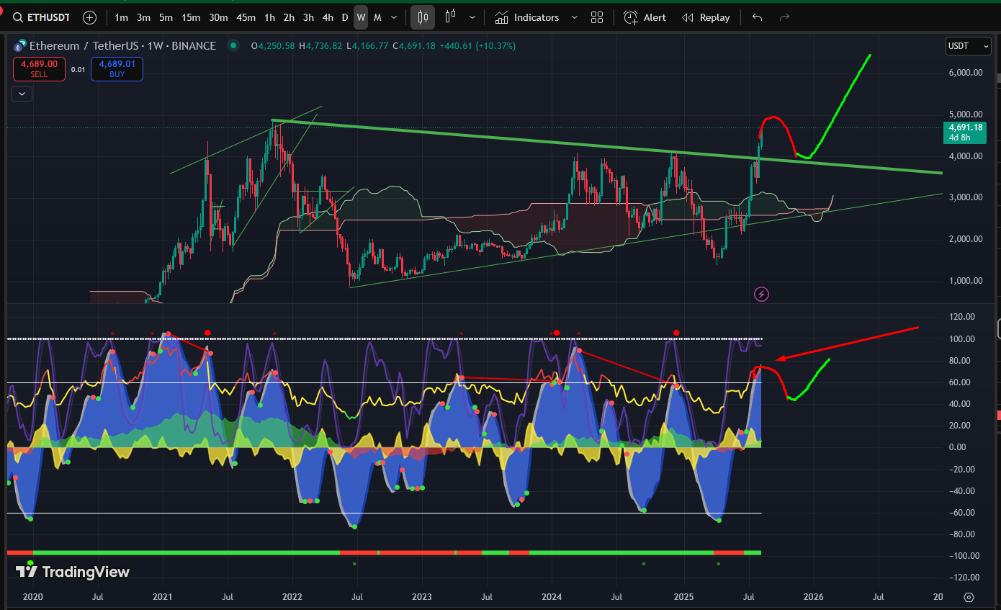Choose the 45m timeframe
This screenshot has height=610, width=1001.
coord(246,17)
